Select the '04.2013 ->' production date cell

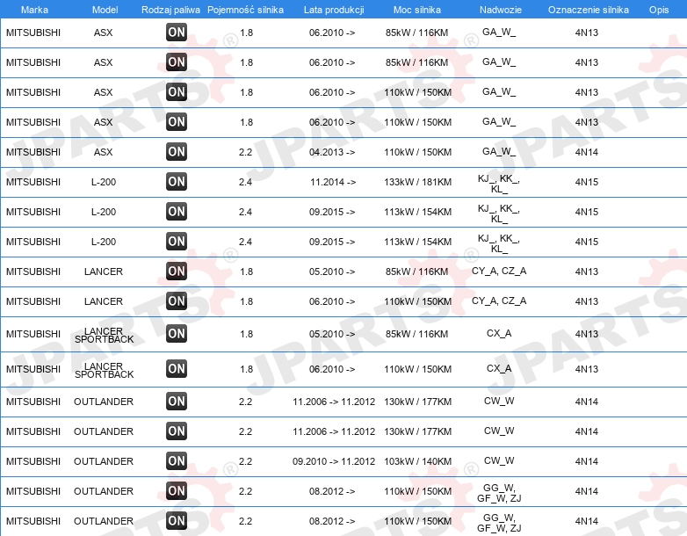(332, 152)
